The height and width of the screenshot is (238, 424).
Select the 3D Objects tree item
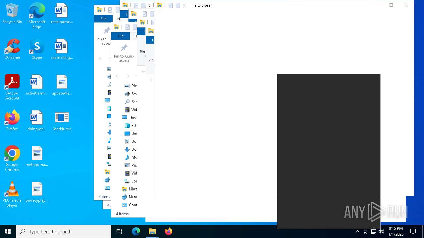click(131, 126)
